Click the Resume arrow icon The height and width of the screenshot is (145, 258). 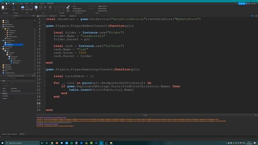(x=46, y=7)
